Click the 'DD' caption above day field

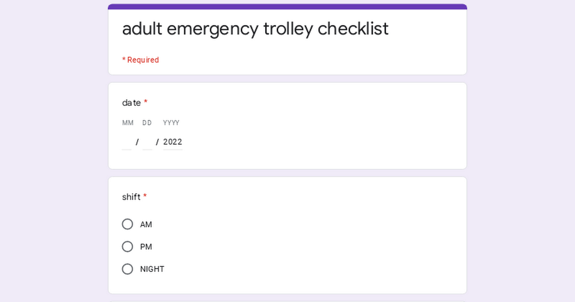point(147,123)
